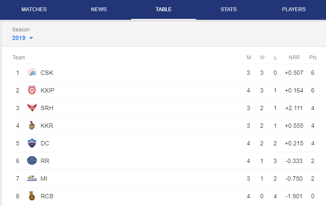Open the PLAYERS tab

pyautogui.click(x=294, y=9)
